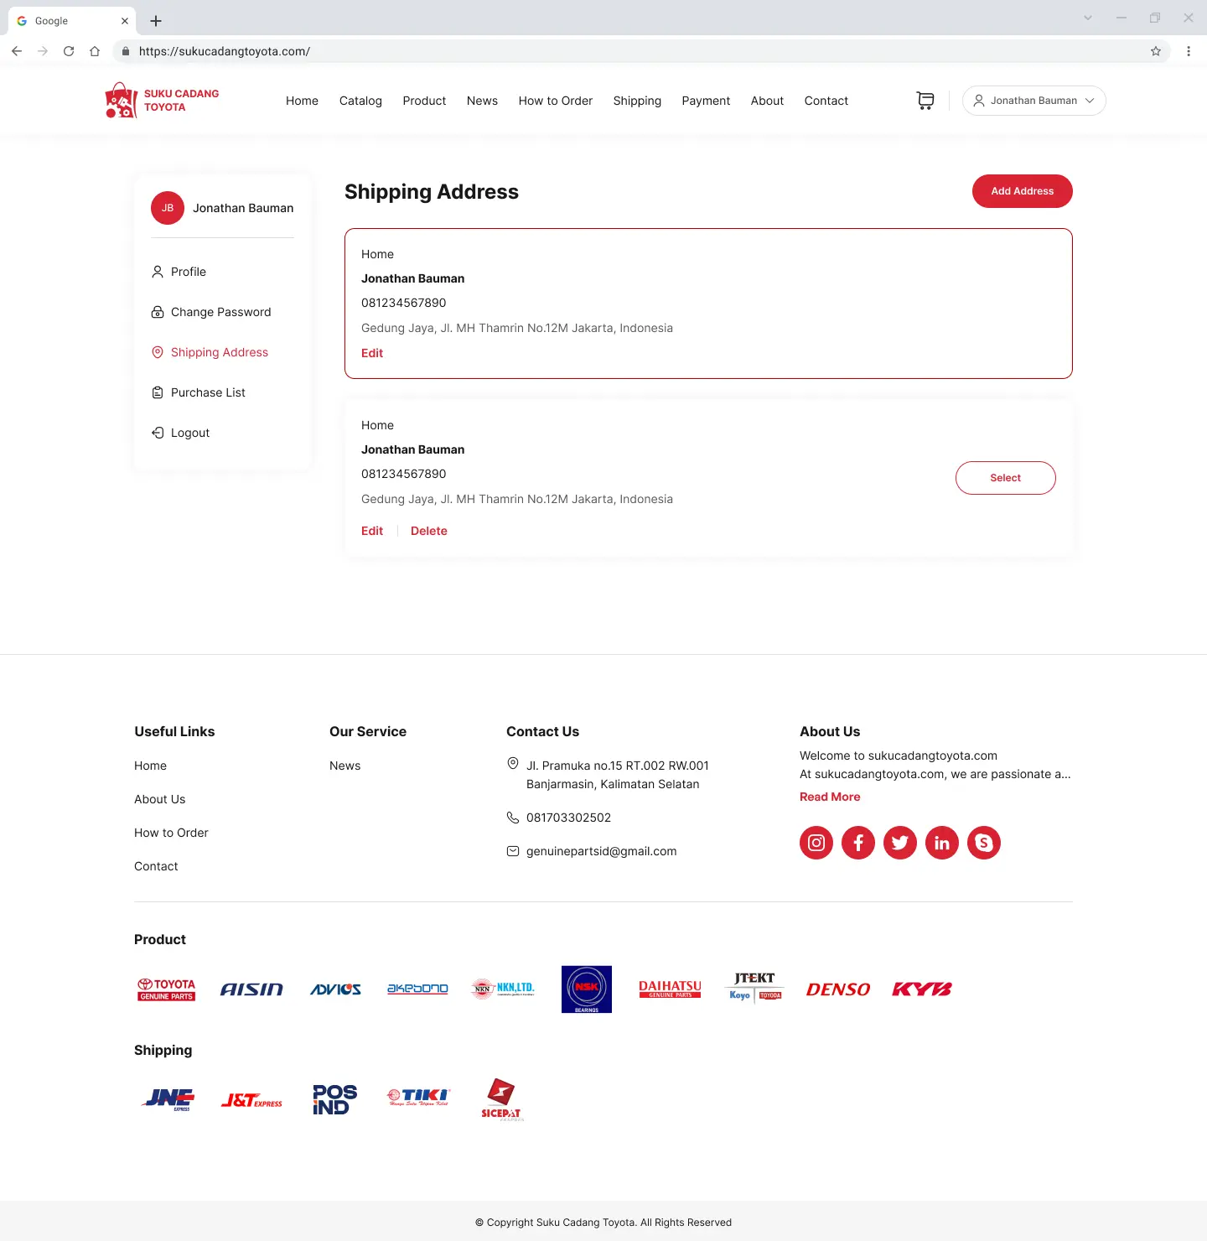The width and height of the screenshot is (1207, 1241).
Task: Click the browser reload button
Action: click(x=69, y=51)
